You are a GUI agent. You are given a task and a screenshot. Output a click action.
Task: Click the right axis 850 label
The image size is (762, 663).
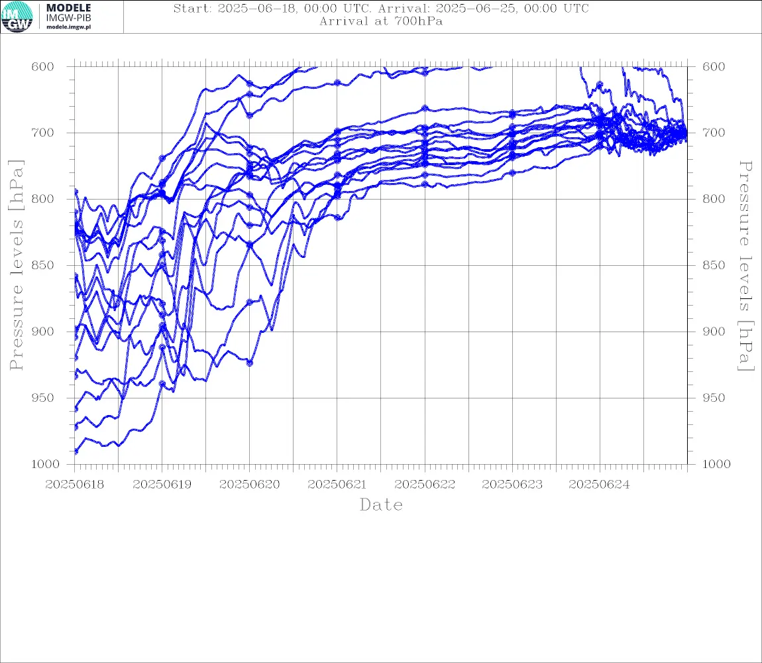pyautogui.click(x=714, y=265)
